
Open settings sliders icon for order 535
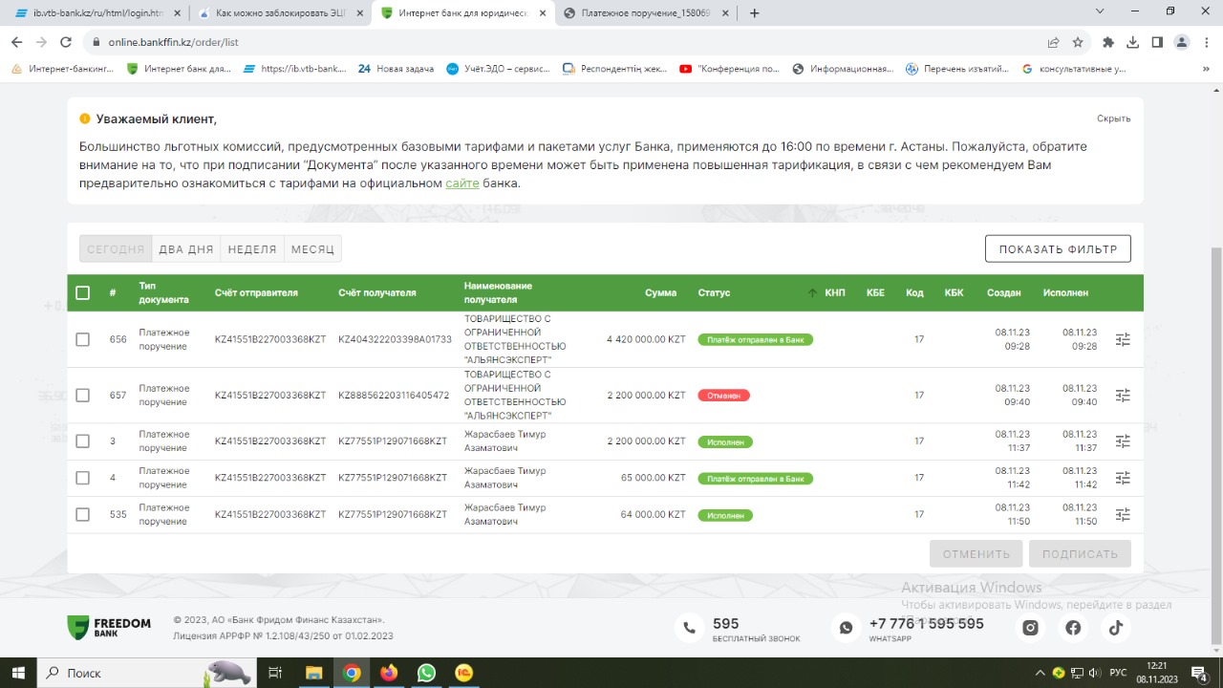click(x=1123, y=514)
